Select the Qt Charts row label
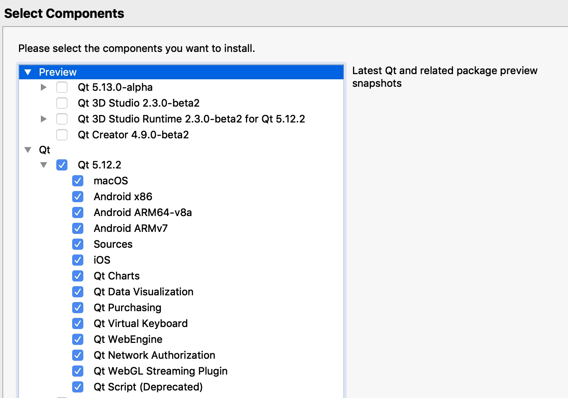This screenshot has height=398, width=568. click(x=117, y=276)
